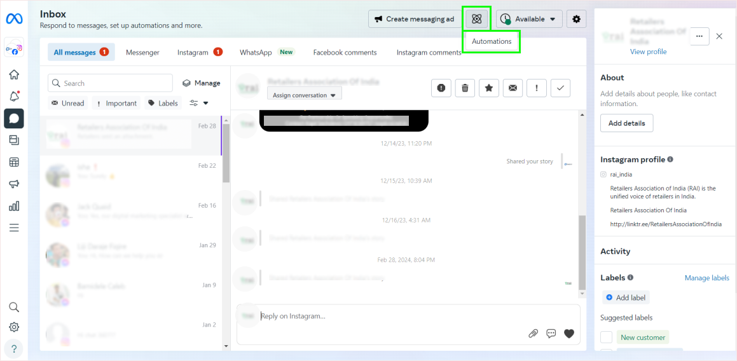Screen dimensions: 737x361
Task: Open the Feb 22 conversation
Action: click(131, 175)
